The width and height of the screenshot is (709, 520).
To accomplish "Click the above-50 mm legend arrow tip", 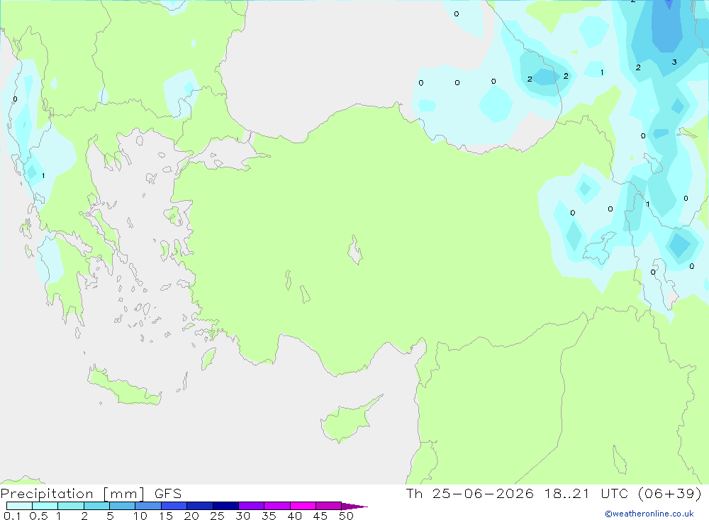I will coord(354,507).
